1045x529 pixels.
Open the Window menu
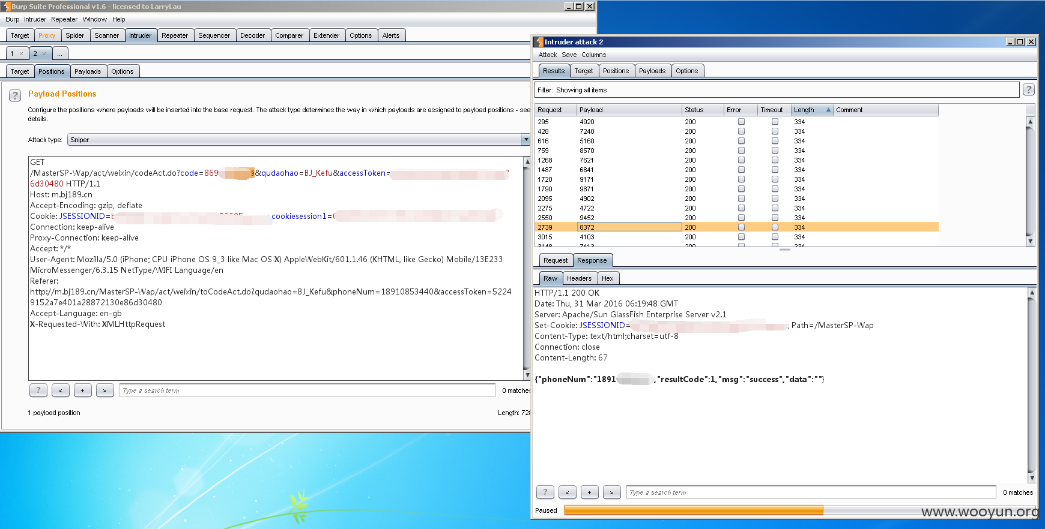[x=94, y=19]
